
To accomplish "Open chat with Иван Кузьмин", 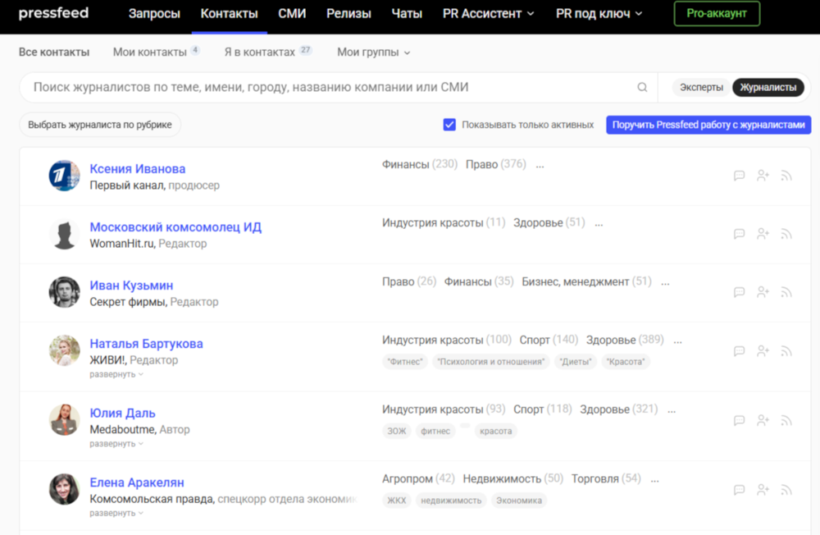I will pos(739,292).
